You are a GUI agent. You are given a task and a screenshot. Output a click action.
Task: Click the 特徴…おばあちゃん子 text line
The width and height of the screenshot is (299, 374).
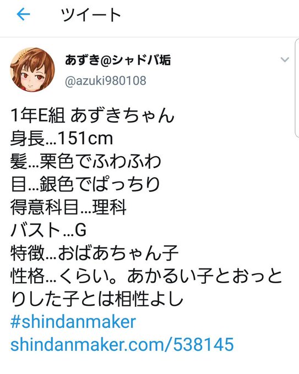94,253
